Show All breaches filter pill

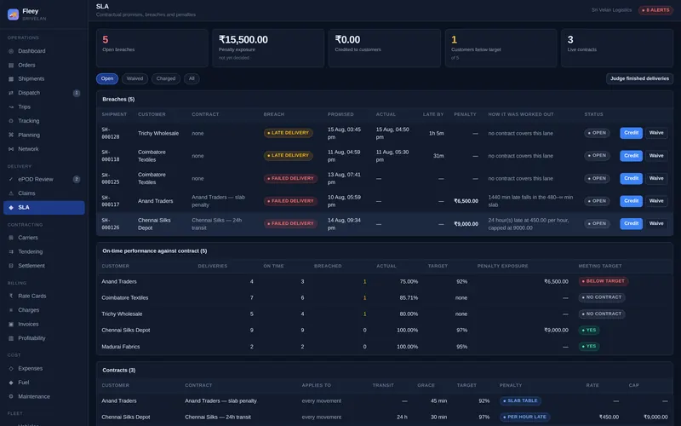click(x=192, y=78)
